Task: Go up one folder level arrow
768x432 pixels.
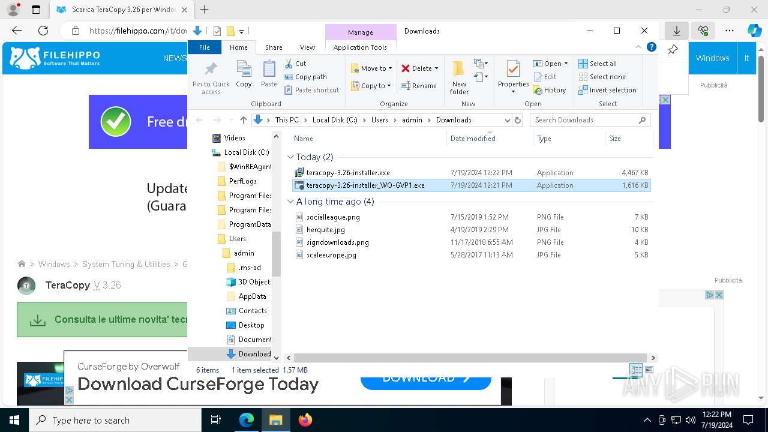Action: pyautogui.click(x=243, y=120)
